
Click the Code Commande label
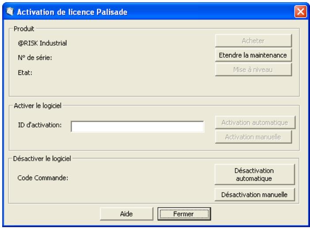[43, 178]
